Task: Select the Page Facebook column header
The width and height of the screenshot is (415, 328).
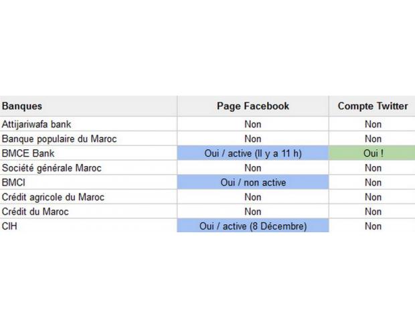Action: [x=253, y=106]
